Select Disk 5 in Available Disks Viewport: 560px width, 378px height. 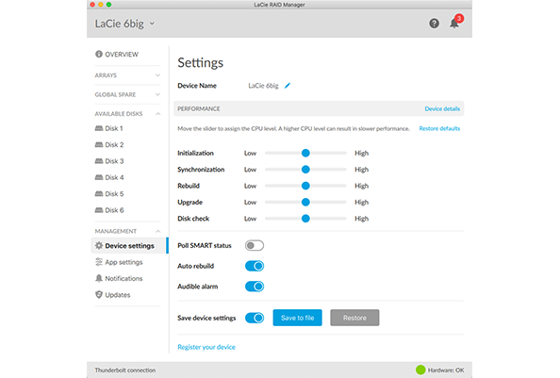click(x=114, y=194)
